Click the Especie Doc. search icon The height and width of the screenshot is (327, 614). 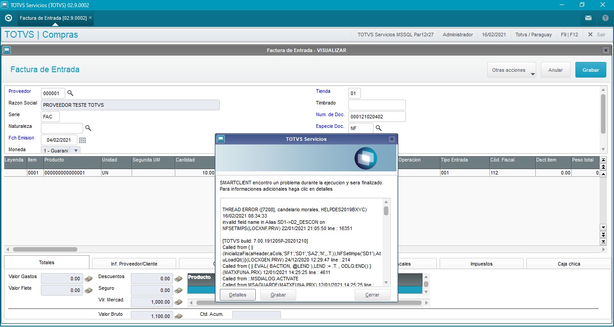378,128
